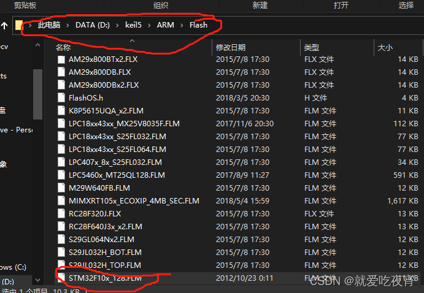
Task: Go to 此电脑 in address bar
Action: pyautogui.click(x=49, y=25)
